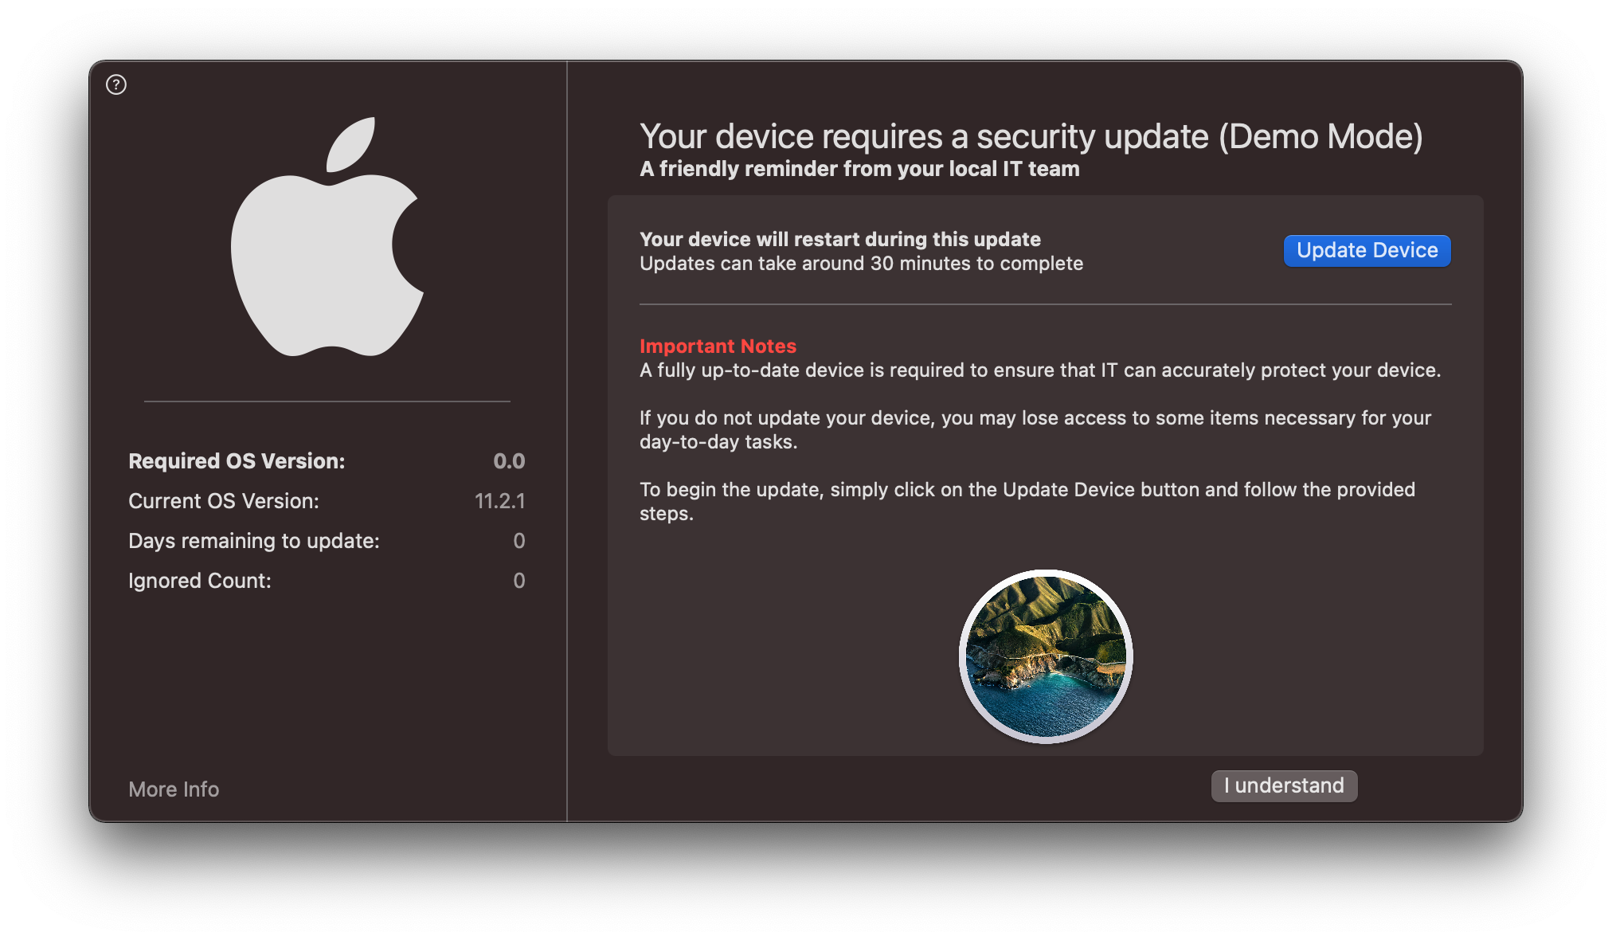Select the Days remaining to update label
Viewport: 1612px width, 940px height.
pos(254,541)
